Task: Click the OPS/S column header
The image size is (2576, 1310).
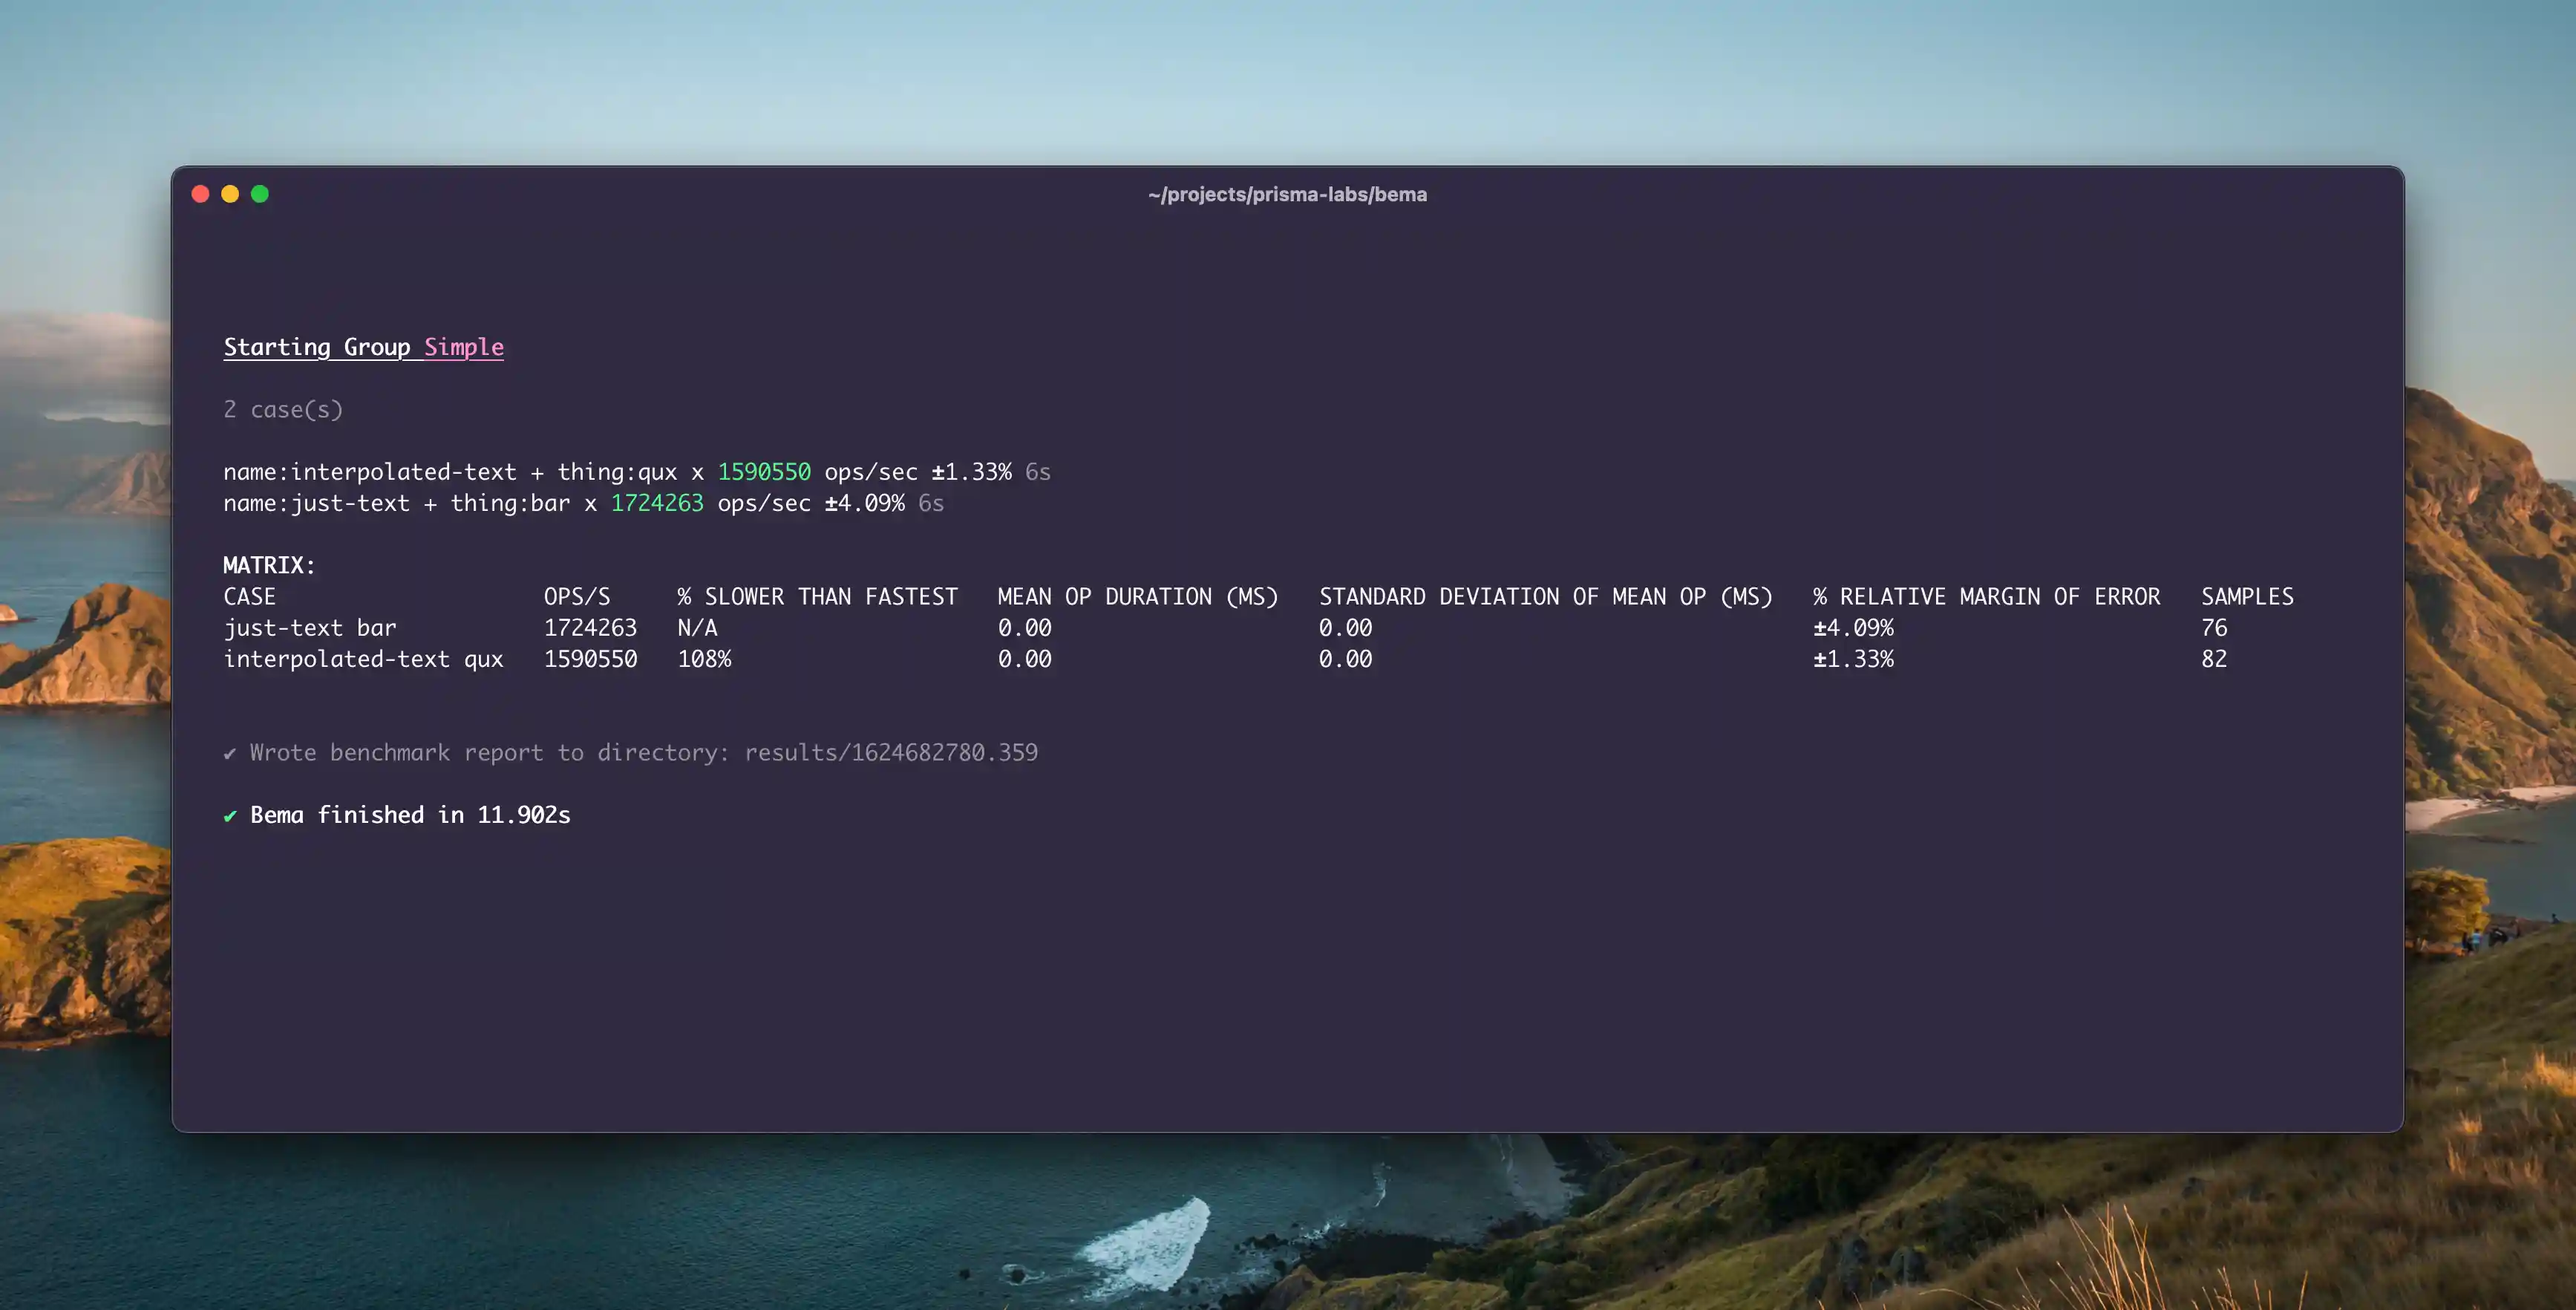Action: (577, 597)
